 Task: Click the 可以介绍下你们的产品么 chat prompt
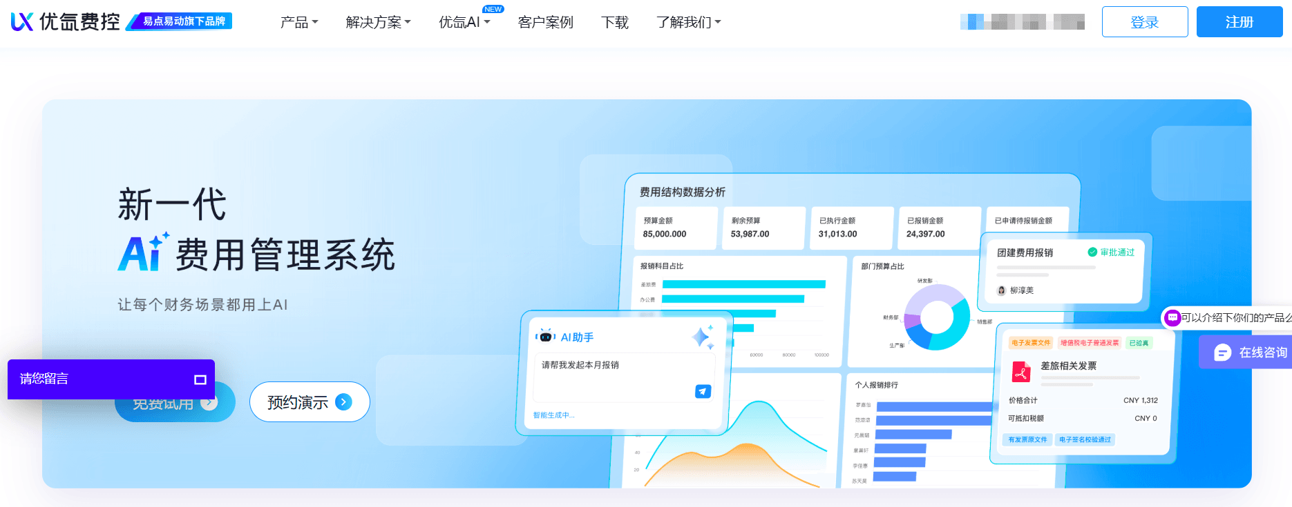coord(1228,317)
